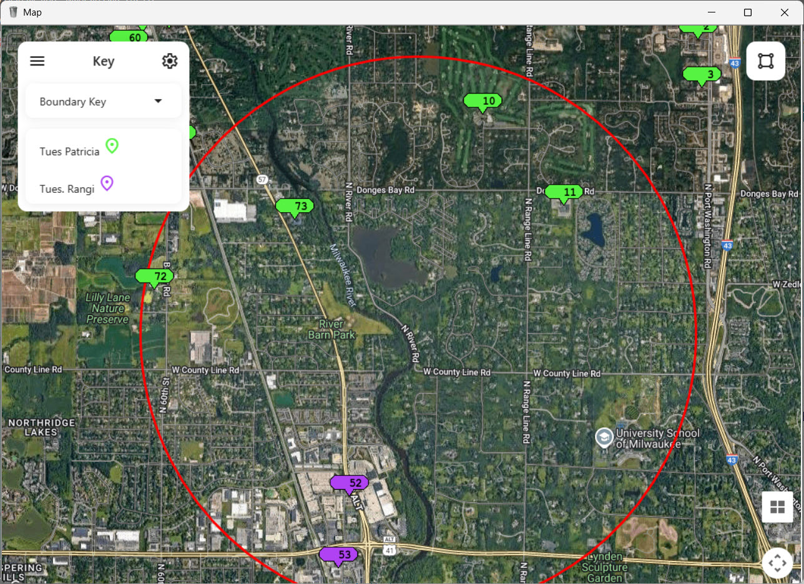Image resolution: width=804 pixels, height=584 pixels.
Task: Click the green Tues Patricia pin icon
Action: pyautogui.click(x=112, y=147)
